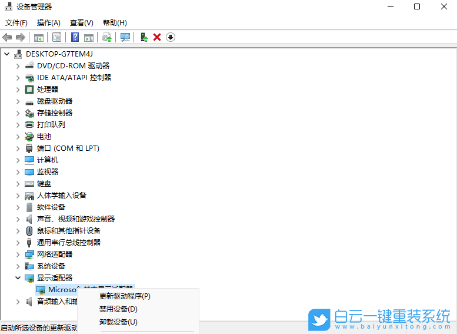Minimize the 设备管理器 window
This screenshot has height=334, width=457.
pos(391,6)
